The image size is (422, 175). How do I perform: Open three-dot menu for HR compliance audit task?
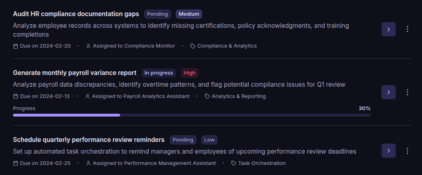click(407, 29)
